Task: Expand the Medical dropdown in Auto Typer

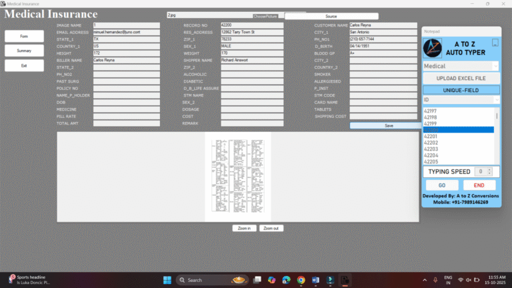Action: point(495,66)
